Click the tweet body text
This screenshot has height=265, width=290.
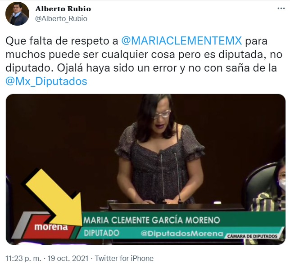click(144, 61)
